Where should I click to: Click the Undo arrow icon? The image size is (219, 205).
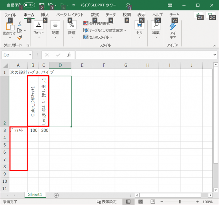point(51,5)
